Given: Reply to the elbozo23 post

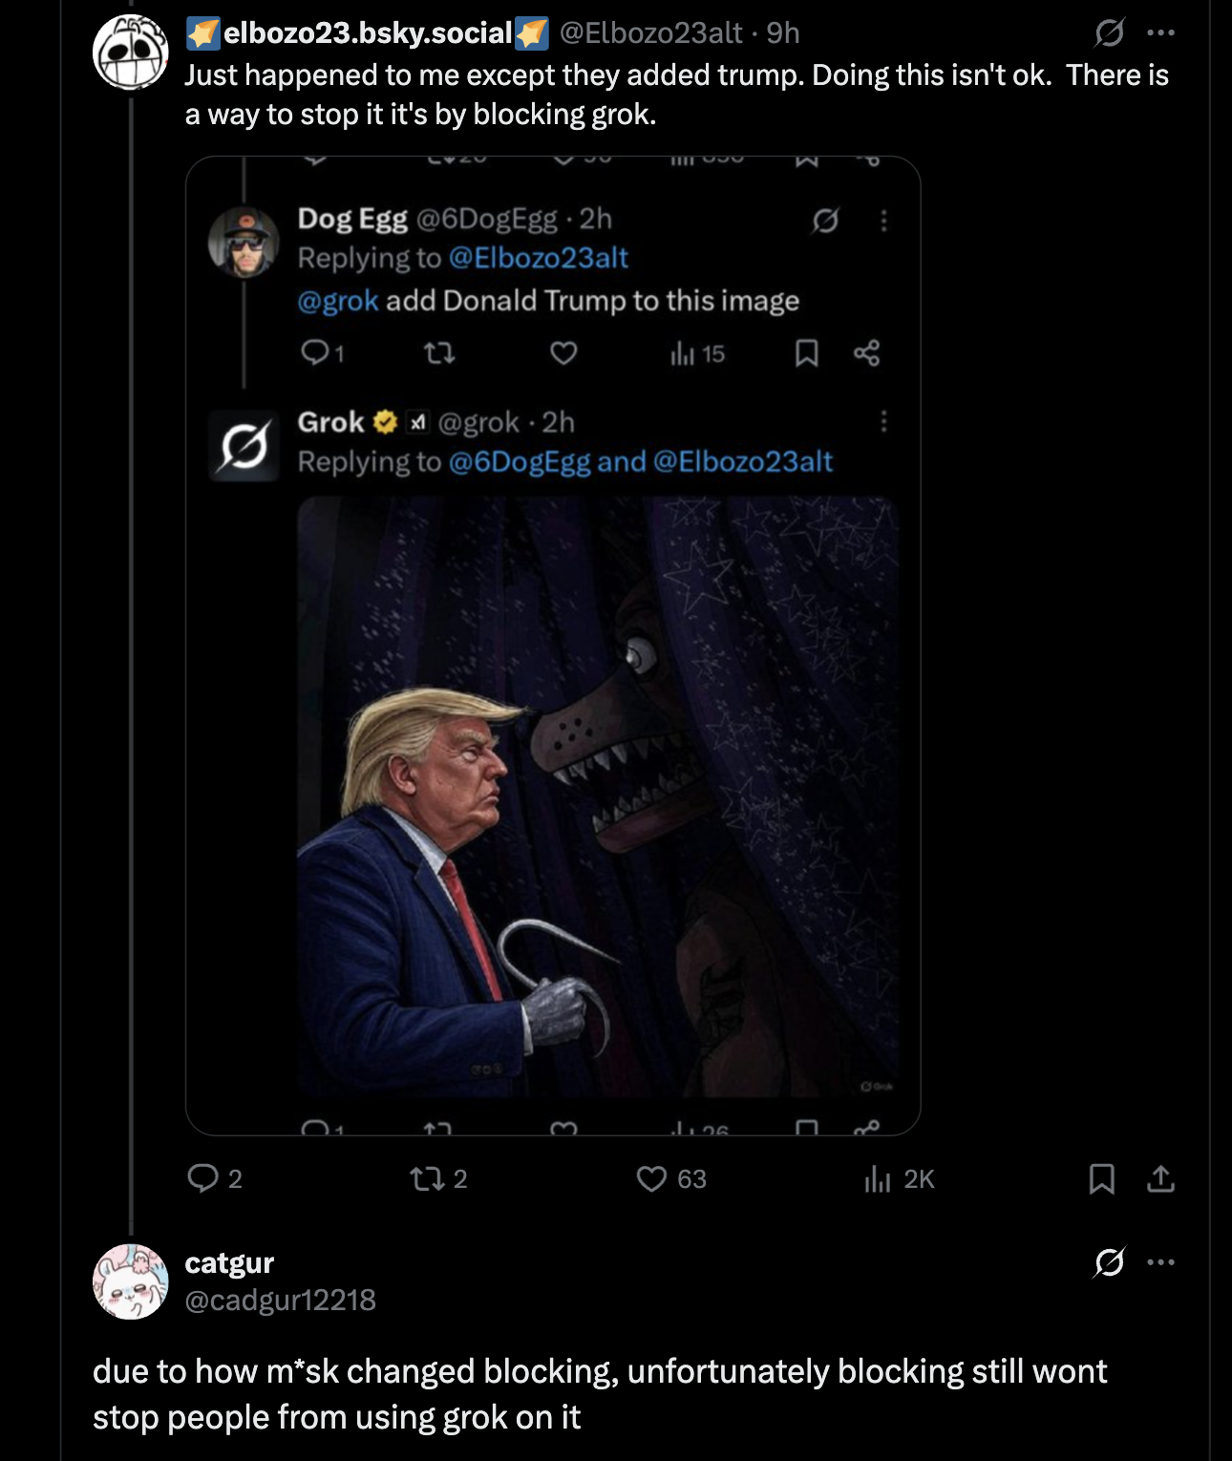Looking at the screenshot, I should 203,1178.
